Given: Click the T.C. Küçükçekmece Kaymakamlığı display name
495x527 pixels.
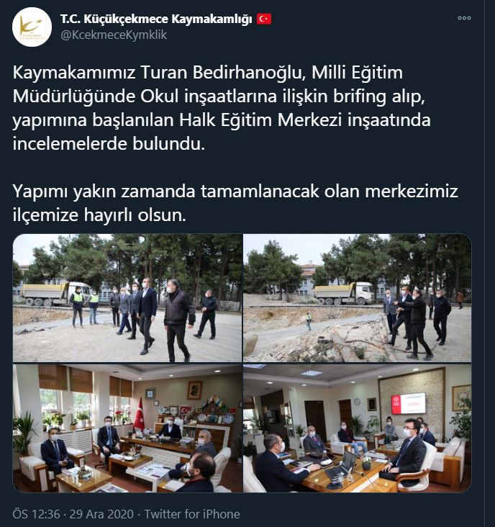Looking at the screenshot, I should point(156,19).
